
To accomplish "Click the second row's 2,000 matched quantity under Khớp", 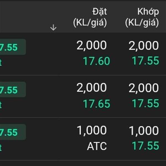I will click(x=144, y=88).
